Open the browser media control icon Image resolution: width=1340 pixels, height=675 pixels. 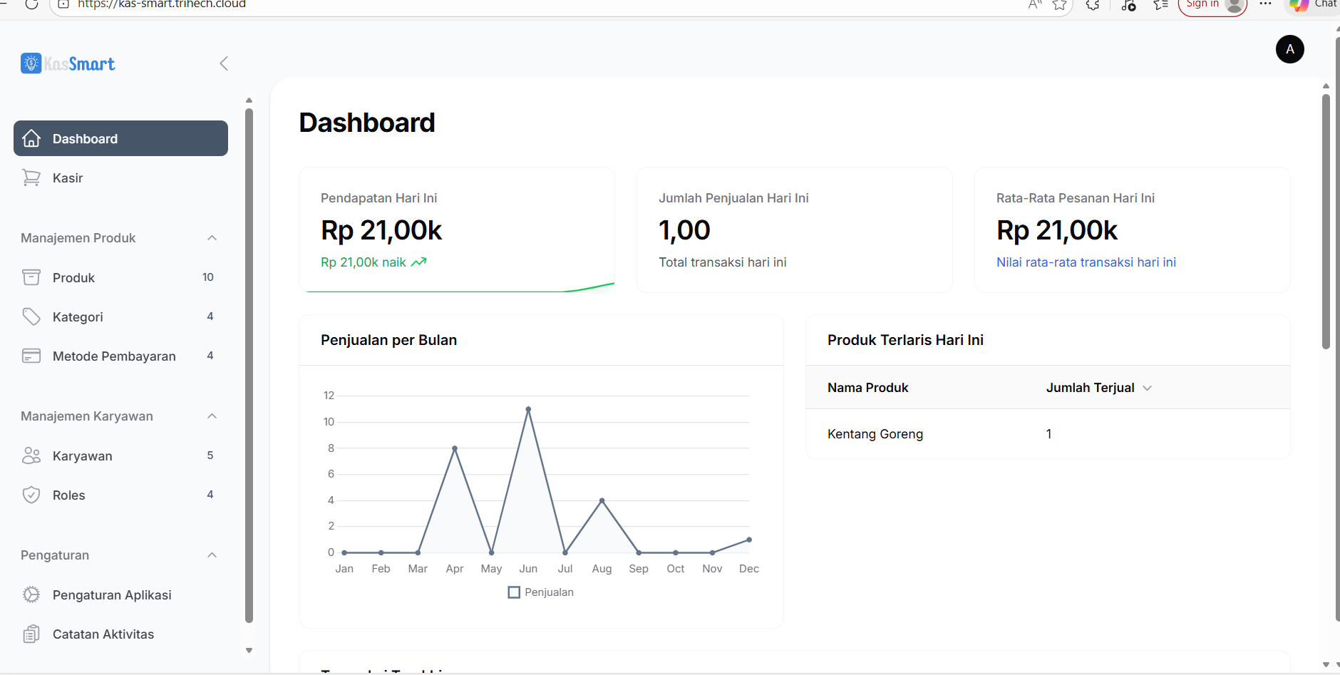click(1128, 4)
